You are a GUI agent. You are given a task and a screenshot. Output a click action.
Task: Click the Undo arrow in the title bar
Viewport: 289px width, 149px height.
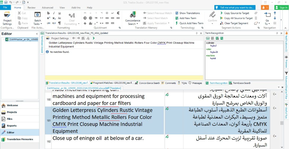pyautogui.click(x=11, y=2)
